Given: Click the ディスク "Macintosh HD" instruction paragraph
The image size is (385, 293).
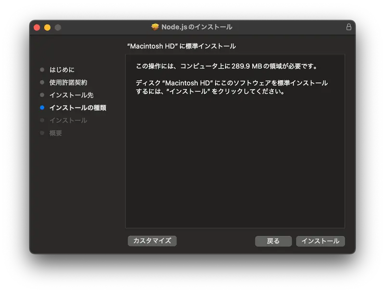Looking at the screenshot, I should pyautogui.click(x=232, y=87).
